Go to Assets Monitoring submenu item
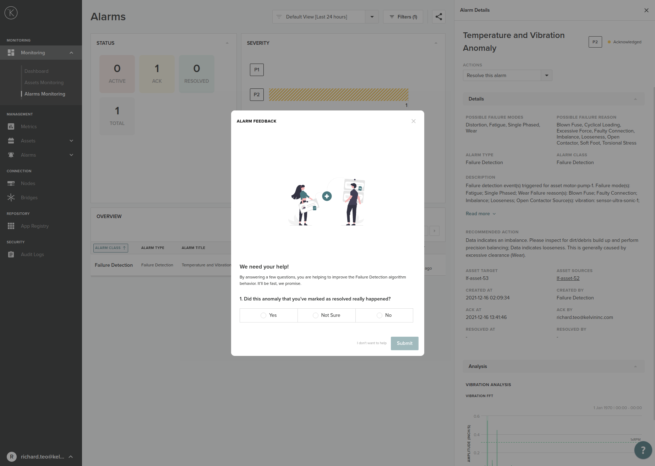Image resolution: width=655 pixels, height=466 pixels. click(44, 82)
